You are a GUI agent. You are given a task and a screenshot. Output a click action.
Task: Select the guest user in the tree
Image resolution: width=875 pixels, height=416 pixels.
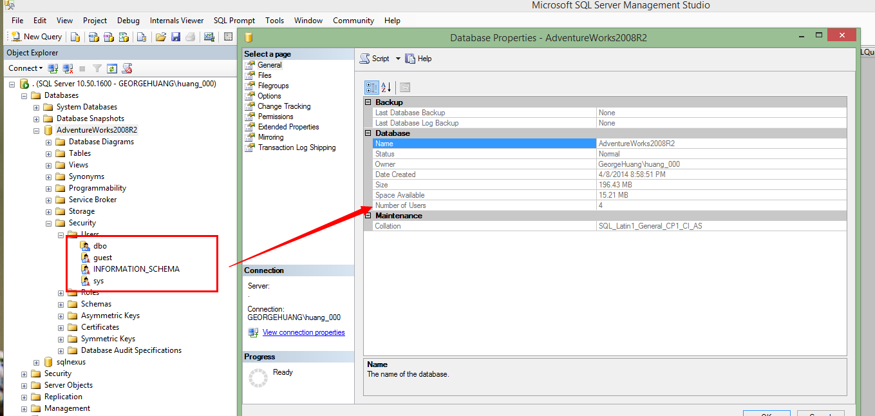[102, 258]
